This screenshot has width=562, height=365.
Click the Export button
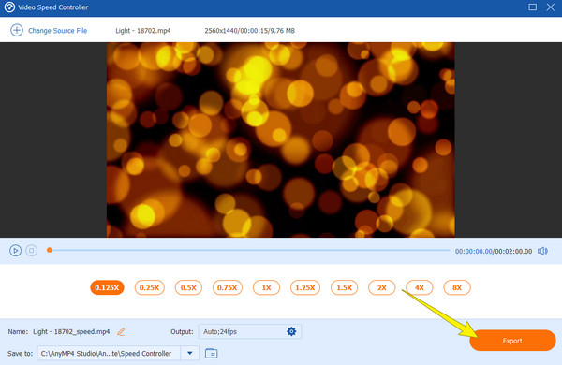(512, 341)
